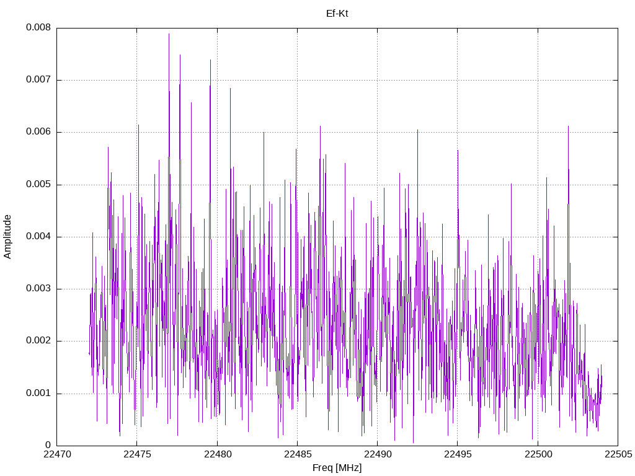Click the x-axis tick '22485'
Image resolution: width=635 pixels, height=476 pixels.
click(298, 454)
